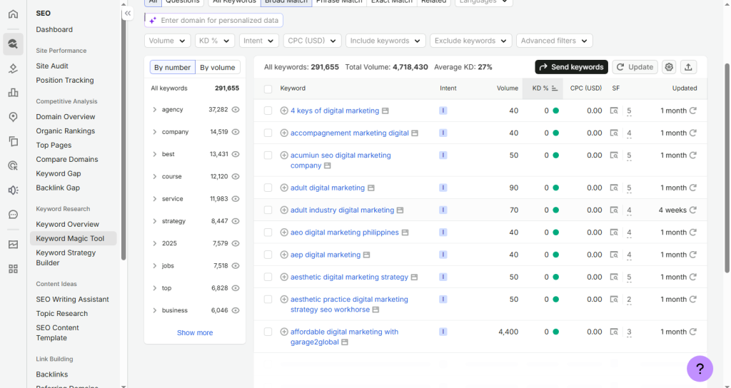Open Keyword Gap in sidebar
Image resolution: width=731 pixels, height=388 pixels.
59,174
